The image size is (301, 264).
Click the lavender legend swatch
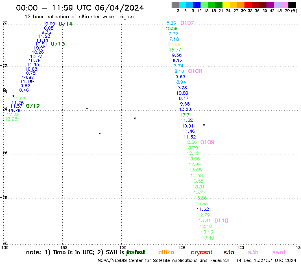click(277, 5)
